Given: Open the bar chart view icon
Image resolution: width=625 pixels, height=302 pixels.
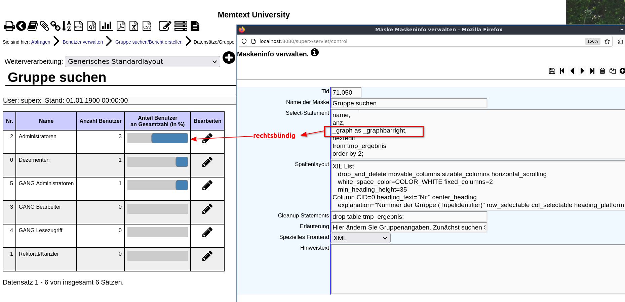Looking at the screenshot, I should pyautogui.click(x=106, y=26).
